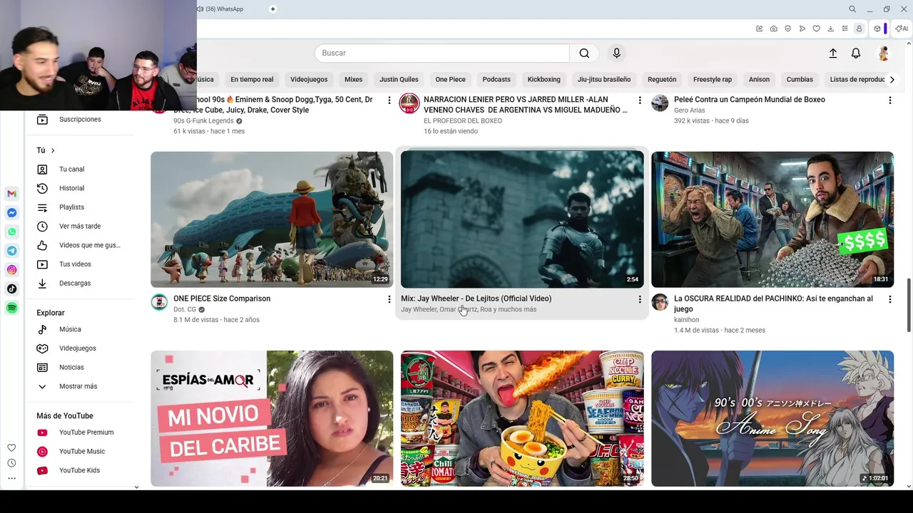Click the browser snapshot camera icon
Image resolution: width=913 pixels, height=513 pixels.
(x=773, y=28)
